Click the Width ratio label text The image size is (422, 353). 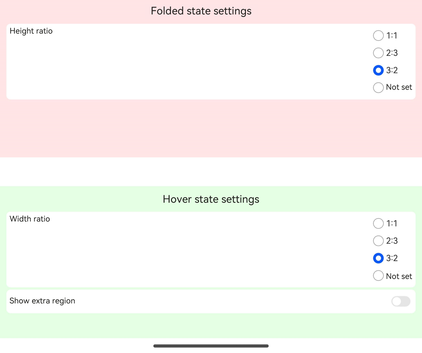tap(30, 219)
